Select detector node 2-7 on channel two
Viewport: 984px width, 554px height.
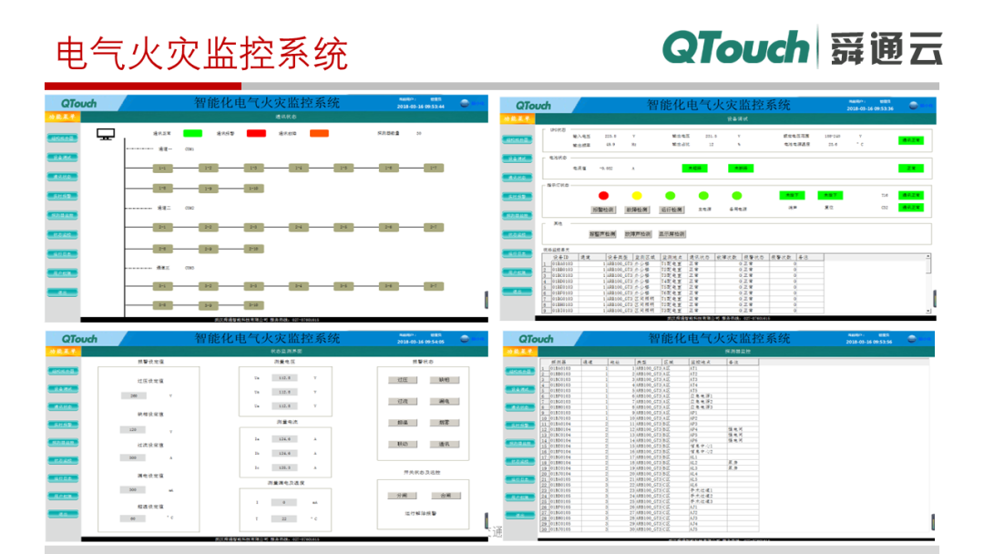pos(434,227)
